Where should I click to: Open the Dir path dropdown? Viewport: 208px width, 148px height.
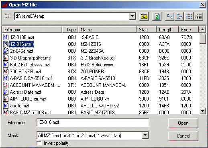point(132,16)
